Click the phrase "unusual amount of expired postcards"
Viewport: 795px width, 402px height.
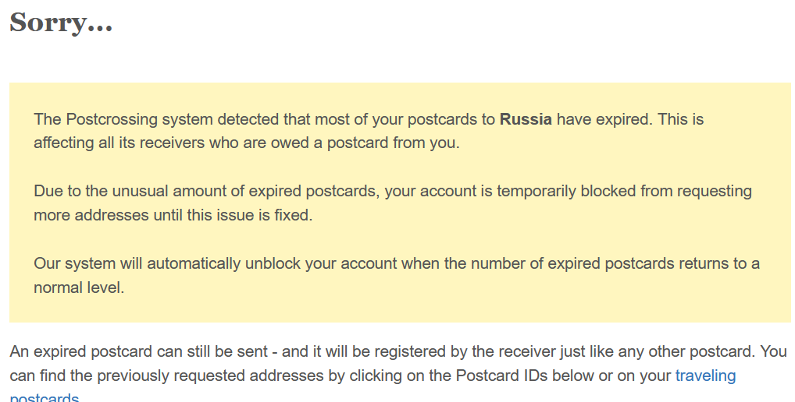(x=245, y=191)
